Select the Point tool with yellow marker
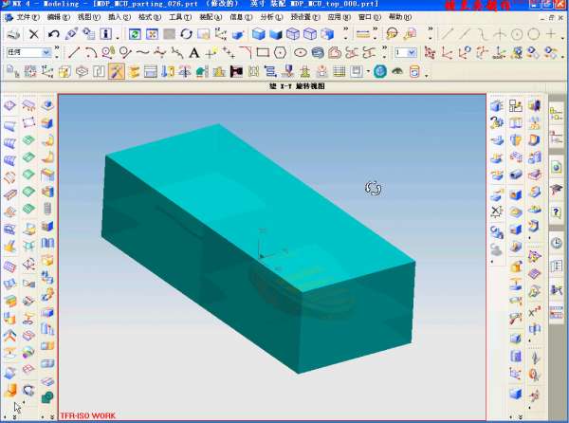The image size is (569, 423). click(x=211, y=52)
